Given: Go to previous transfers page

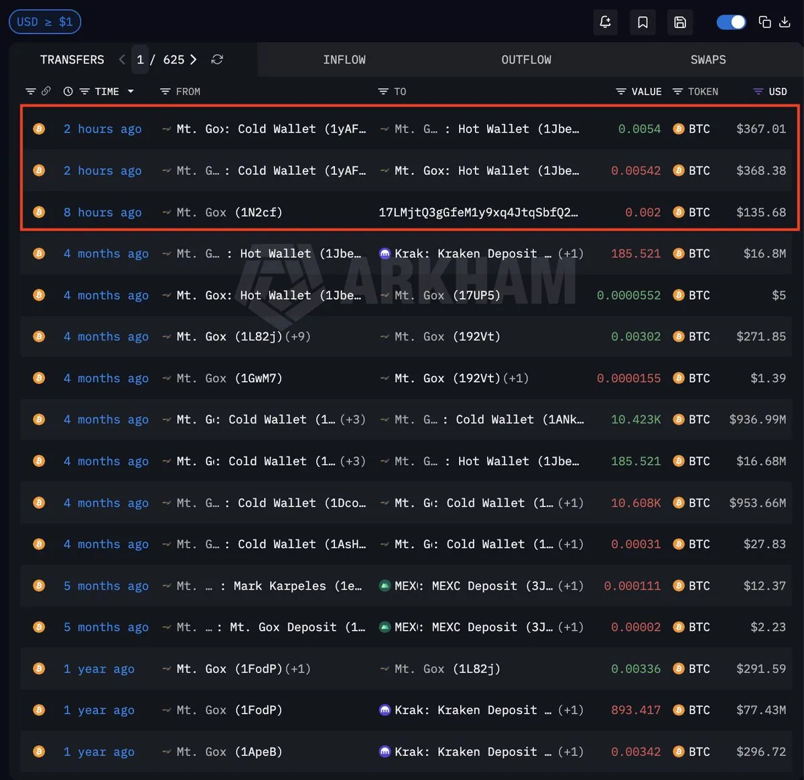Looking at the screenshot, I should click(x=122, y=60).
